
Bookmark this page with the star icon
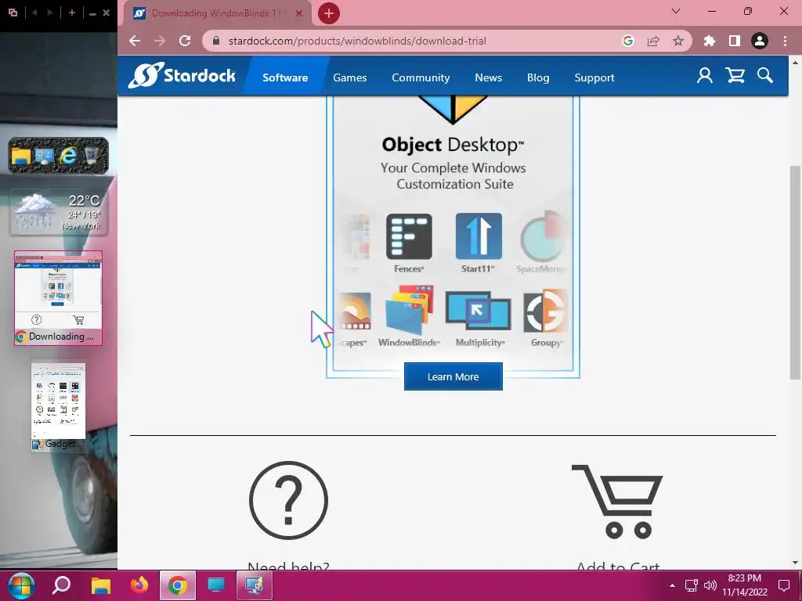[x=678, y=41]
